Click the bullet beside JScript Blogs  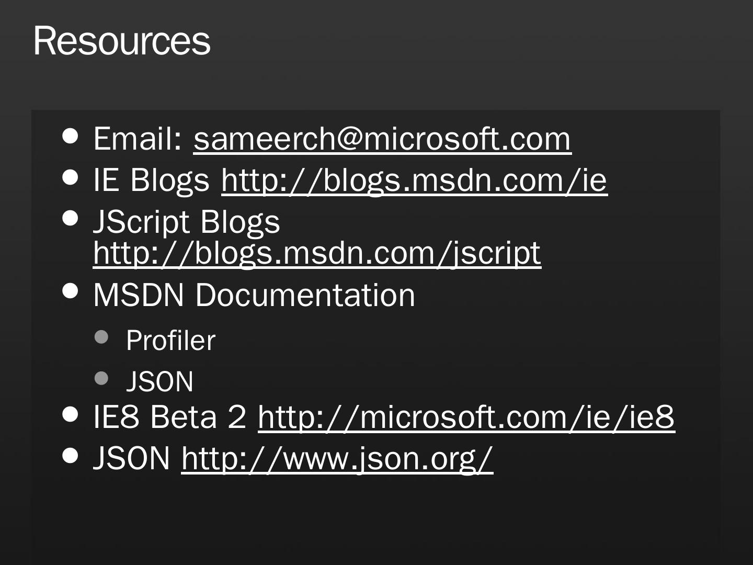71,218
